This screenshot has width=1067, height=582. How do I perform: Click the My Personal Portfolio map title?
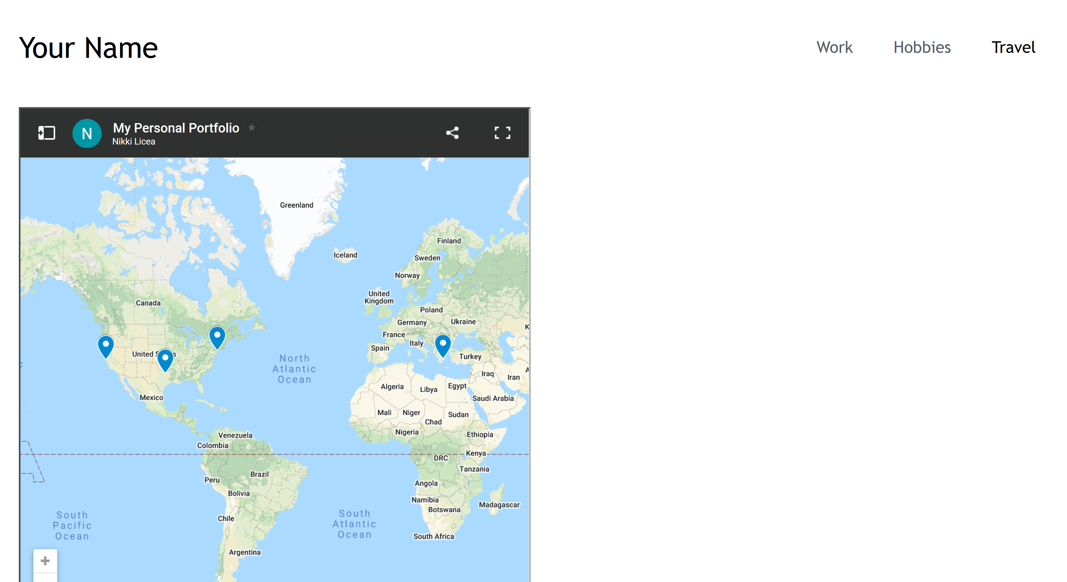(176, 128)
